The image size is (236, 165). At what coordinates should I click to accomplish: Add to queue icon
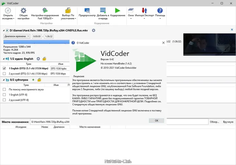coord(103,11)
